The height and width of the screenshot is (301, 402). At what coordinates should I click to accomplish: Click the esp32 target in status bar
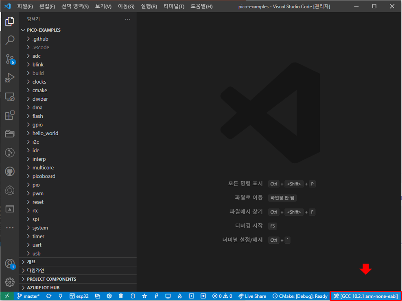pyautogui.click(x=79, y=296)
